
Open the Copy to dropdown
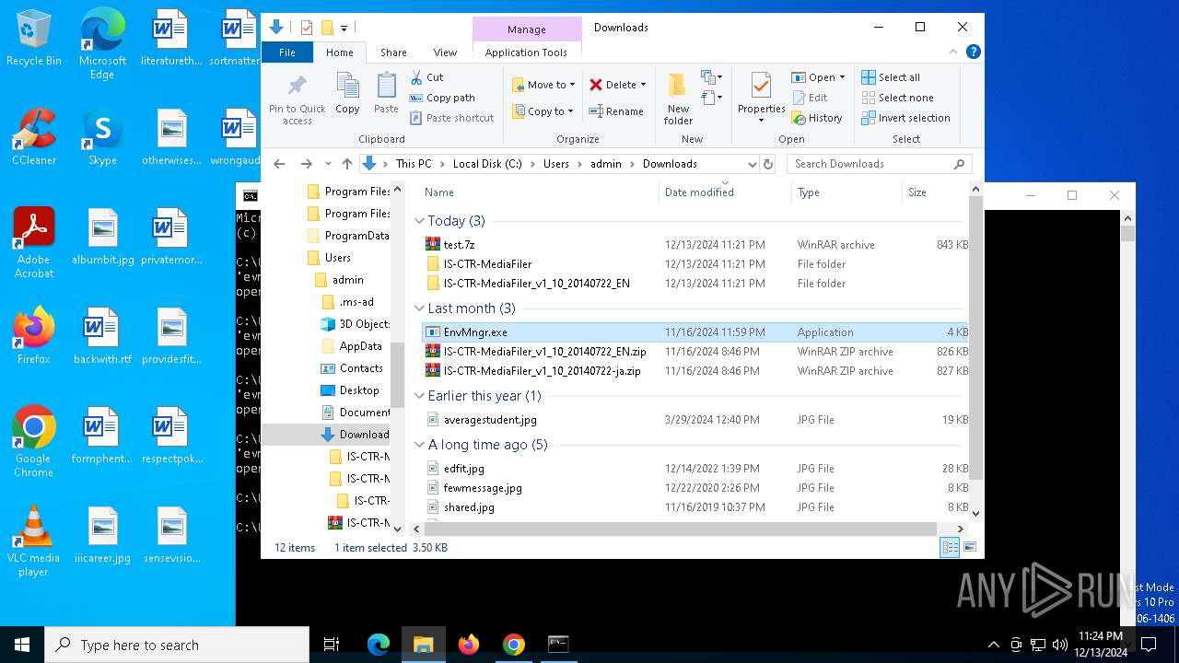[x=543, y=111]
